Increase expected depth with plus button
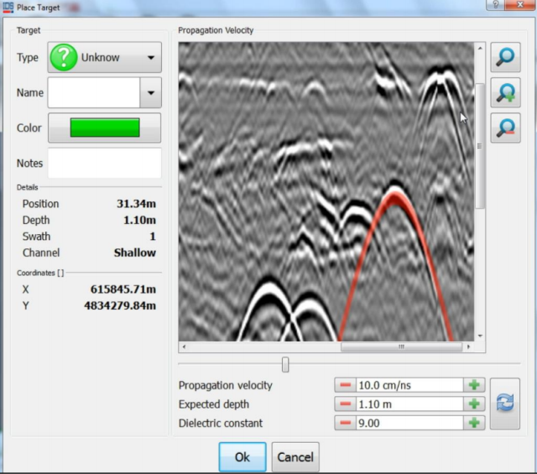Screen dimensions: 537x474 tap(475, 404)
